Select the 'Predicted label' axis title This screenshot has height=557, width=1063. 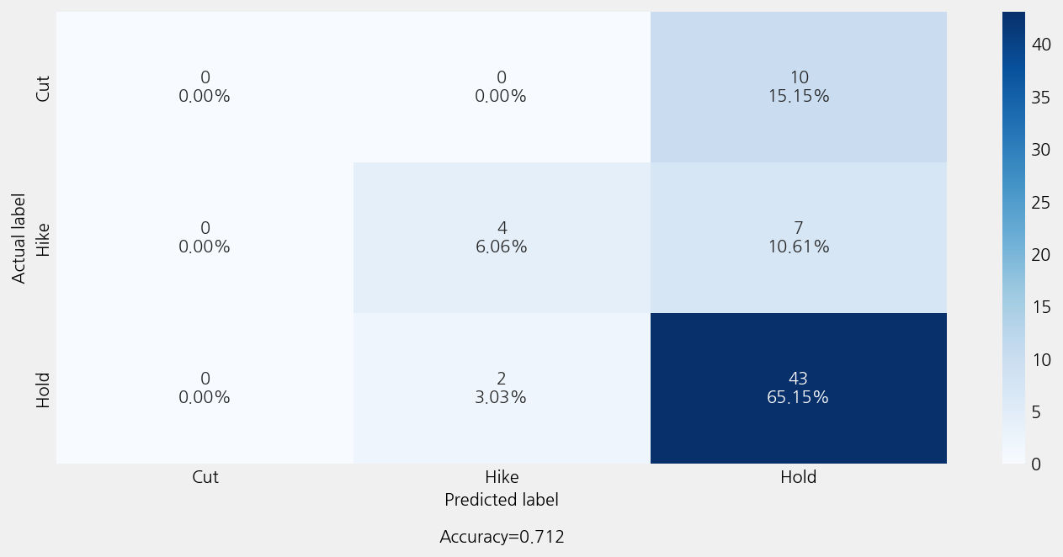click(x=502, y=500)
